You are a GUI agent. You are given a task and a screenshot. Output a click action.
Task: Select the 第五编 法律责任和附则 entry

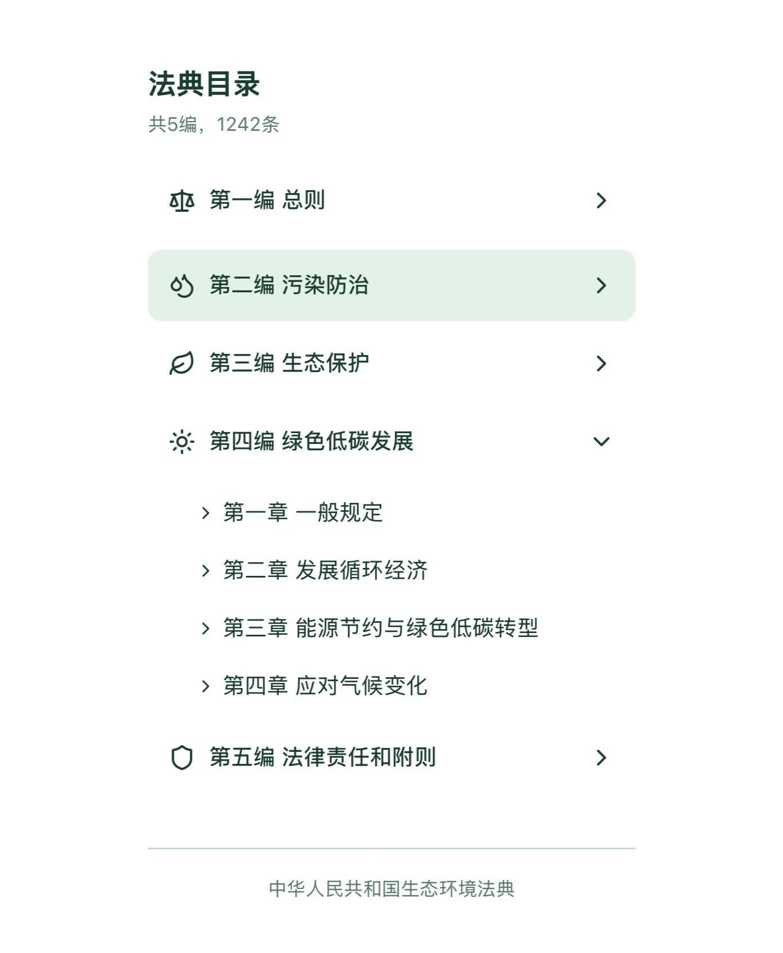tap(323, 758)
